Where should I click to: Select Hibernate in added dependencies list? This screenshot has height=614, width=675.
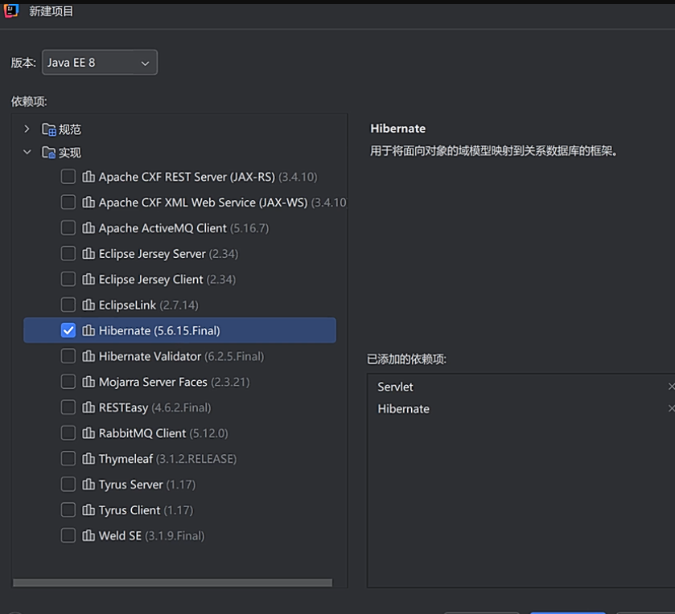tap(521, 408)
